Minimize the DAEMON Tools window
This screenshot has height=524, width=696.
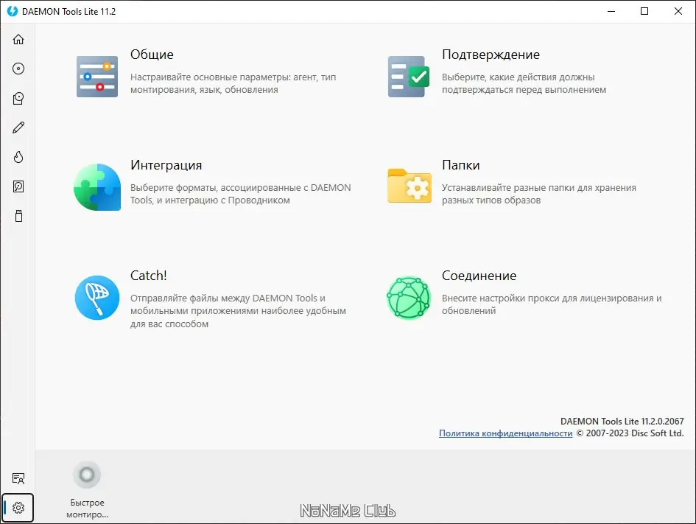click(611, 11)
